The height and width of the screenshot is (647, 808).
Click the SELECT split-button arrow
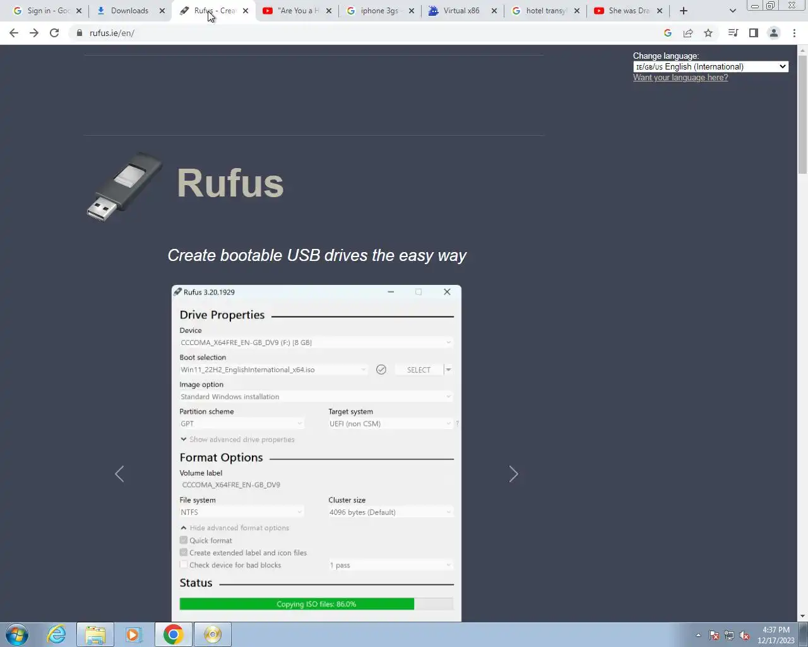[449, 370]
